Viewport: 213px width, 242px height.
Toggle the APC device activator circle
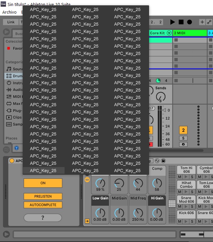(x=12, y=161)
